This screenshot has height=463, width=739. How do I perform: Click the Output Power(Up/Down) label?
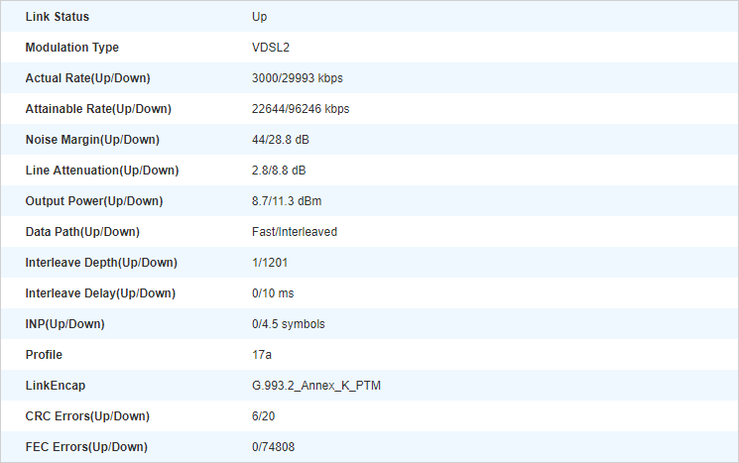[94, 201]
